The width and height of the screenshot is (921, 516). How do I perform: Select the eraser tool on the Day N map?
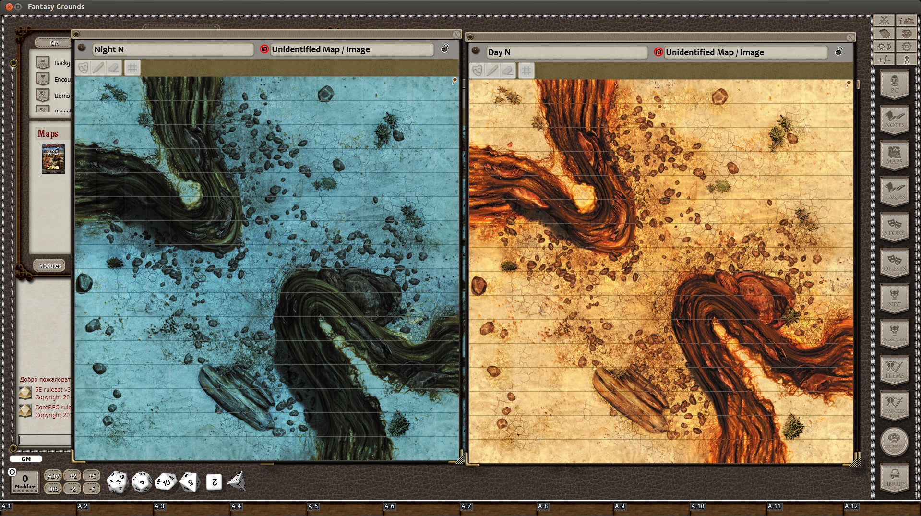coord(508,71)
